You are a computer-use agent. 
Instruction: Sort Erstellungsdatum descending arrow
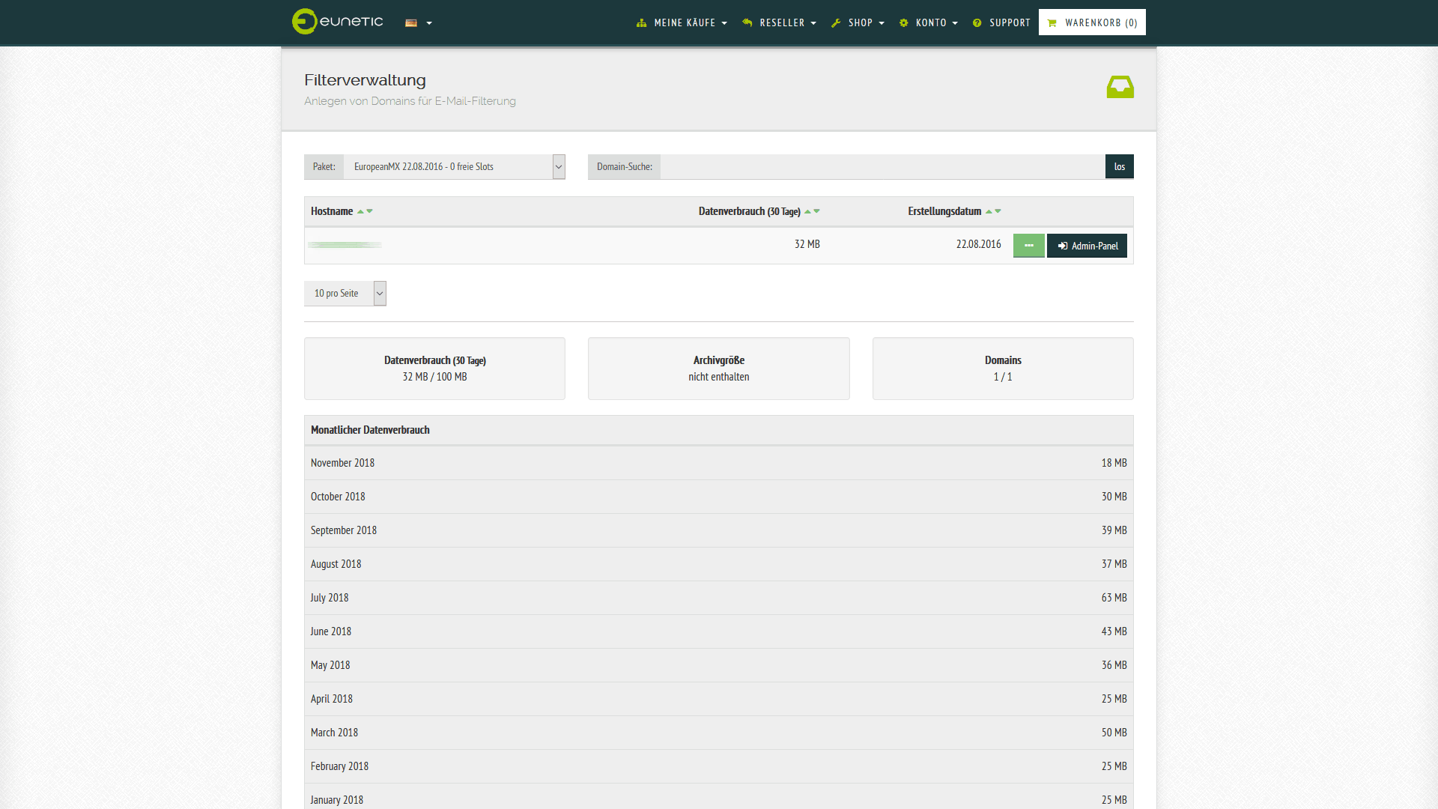pos(998,211)
